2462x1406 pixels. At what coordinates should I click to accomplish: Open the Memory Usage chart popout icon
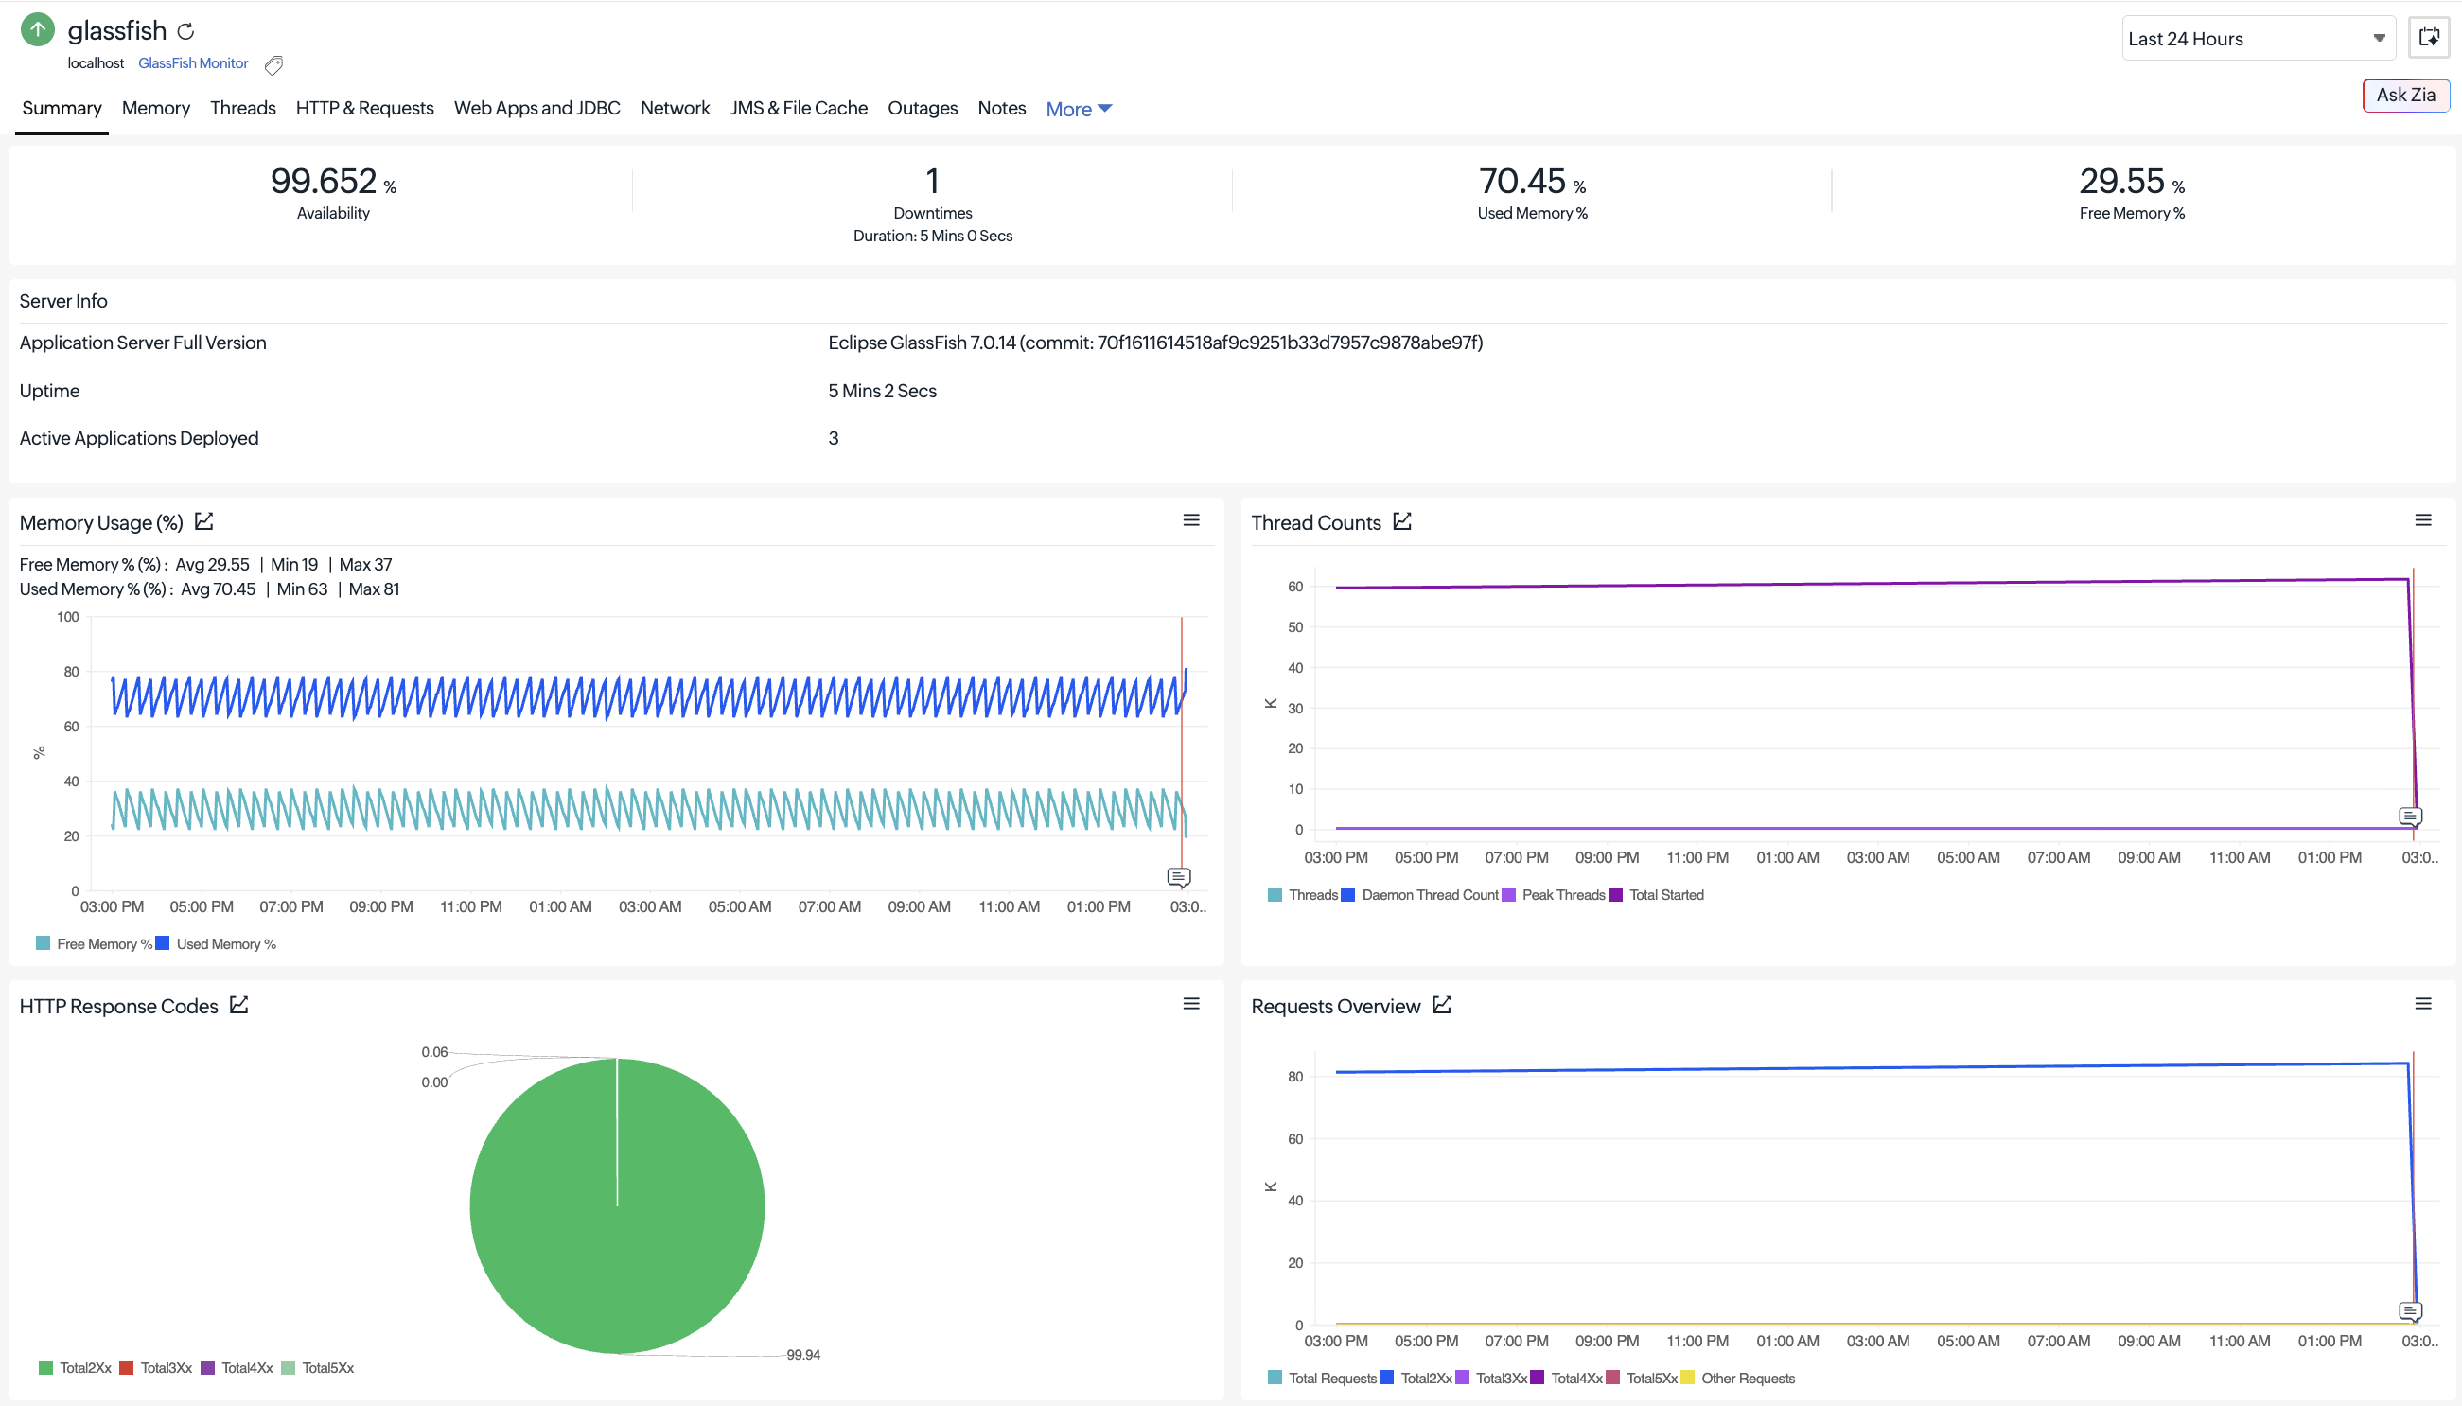(x=203, y=521)
